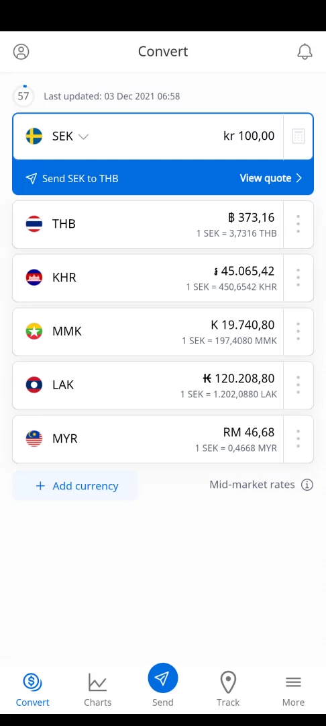Viewport: 326px width, 726px height.
Task: Open the calculator icon beside SEK amount
Action: point(298,136)
